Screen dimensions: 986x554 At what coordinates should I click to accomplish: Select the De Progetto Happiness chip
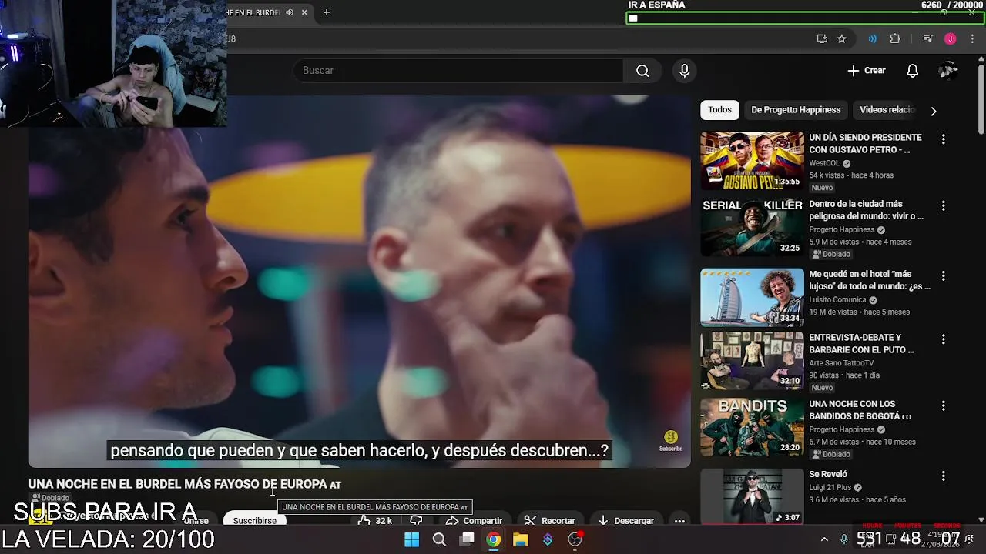coord(796,110)
